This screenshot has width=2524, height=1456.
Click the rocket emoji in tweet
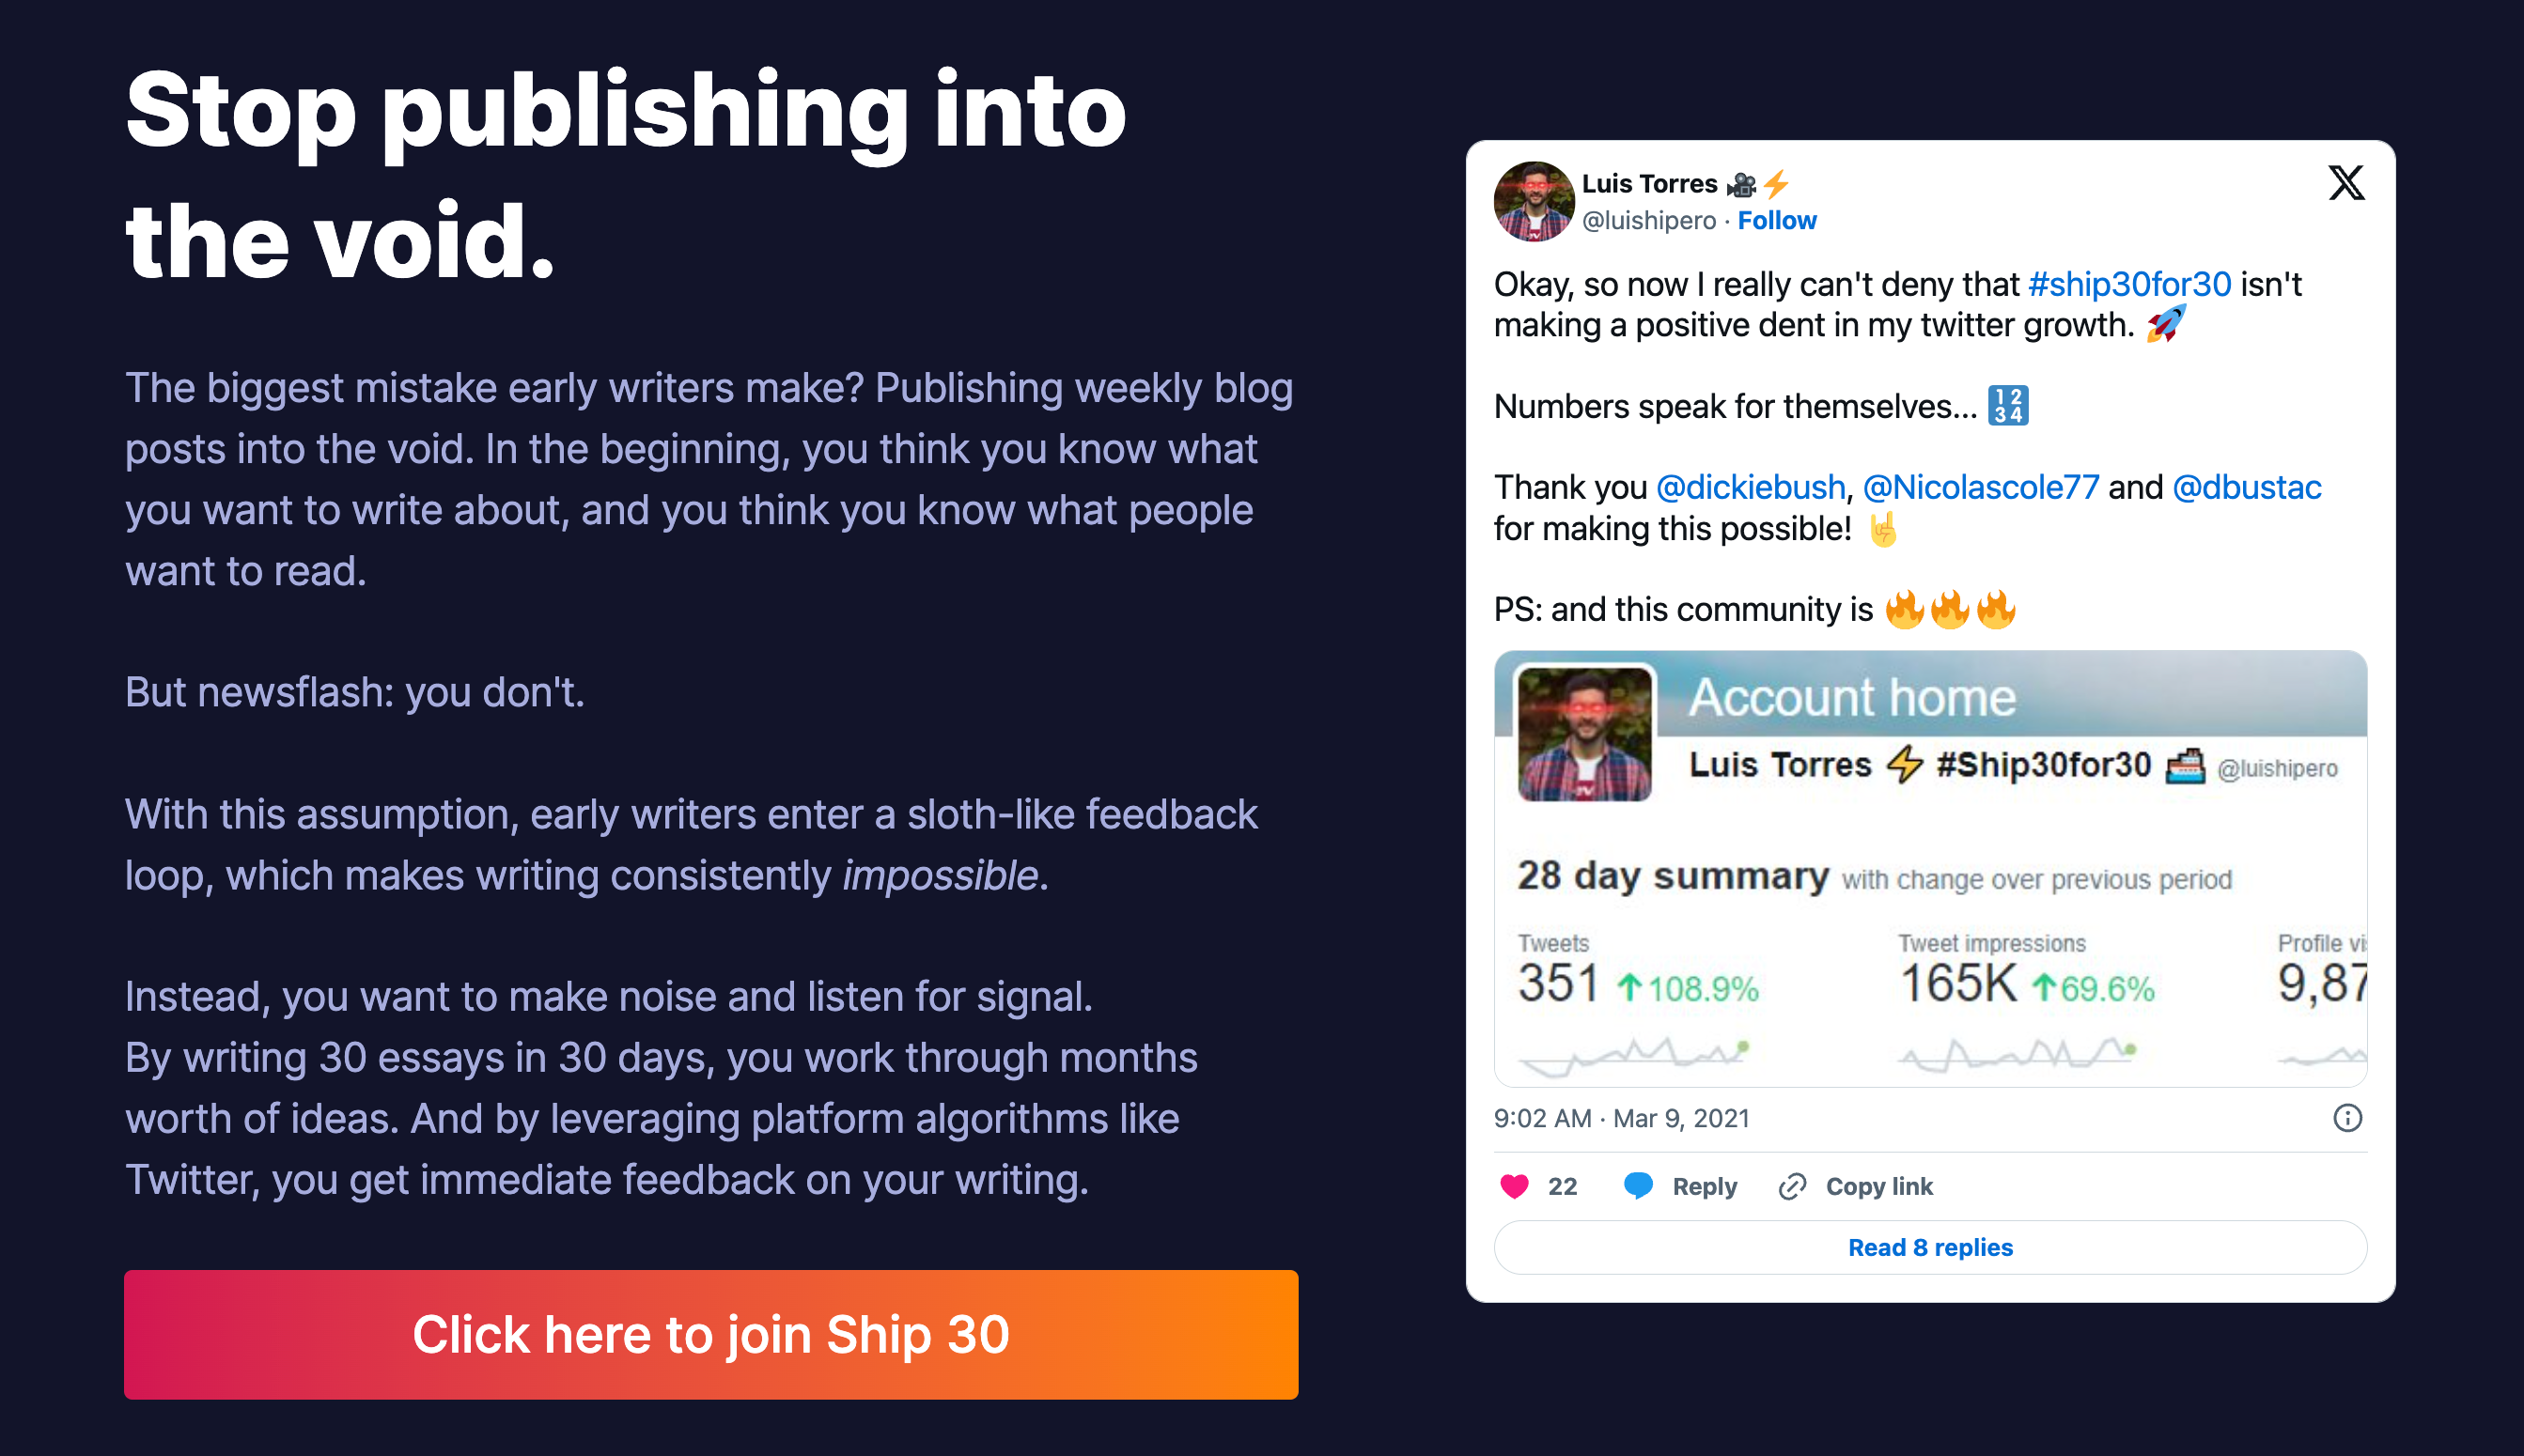[x=2165, y=324]
